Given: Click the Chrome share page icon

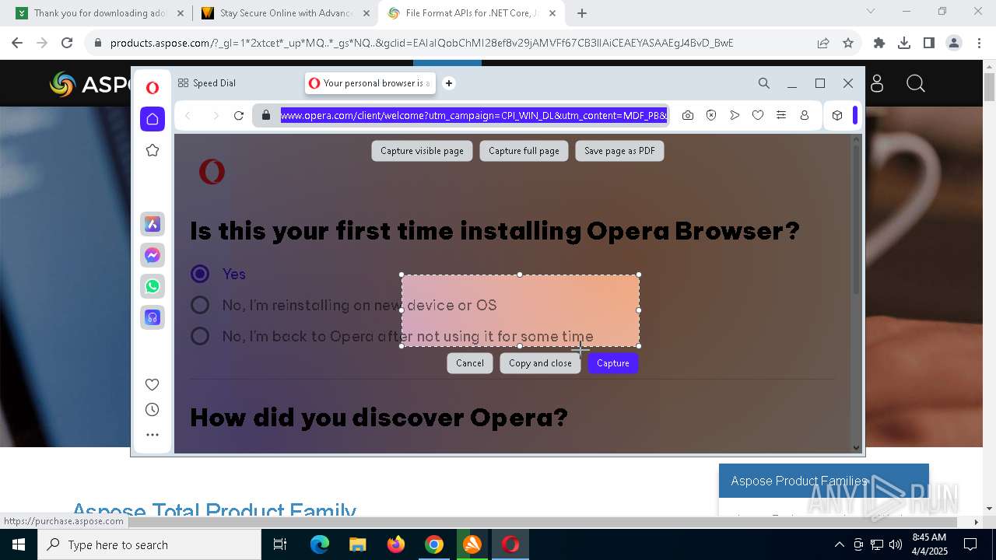Looking at the screenshot, I should [823, 43].
